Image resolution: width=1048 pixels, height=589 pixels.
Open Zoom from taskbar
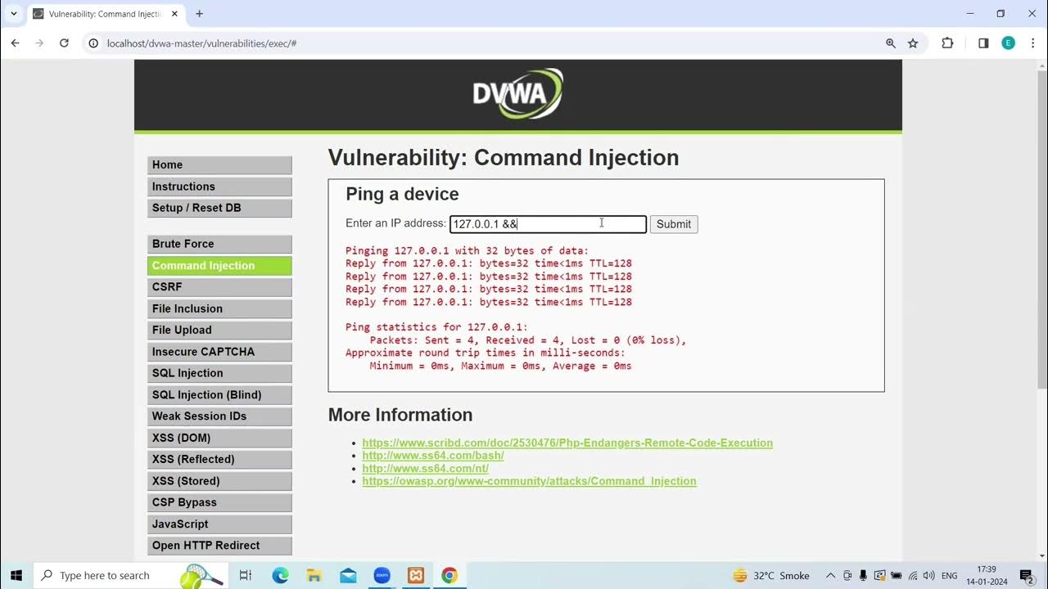click(382, 575)
